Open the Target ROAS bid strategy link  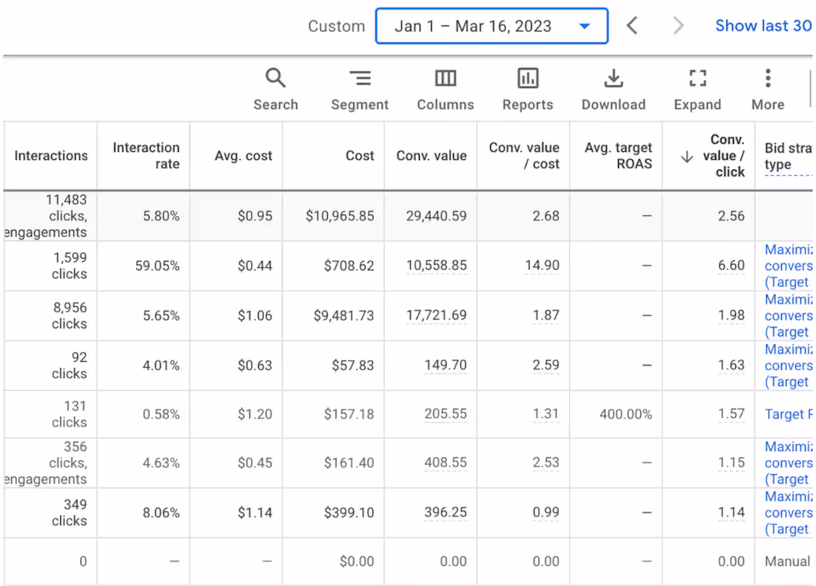pyautogui.click(x=788, y=414)
